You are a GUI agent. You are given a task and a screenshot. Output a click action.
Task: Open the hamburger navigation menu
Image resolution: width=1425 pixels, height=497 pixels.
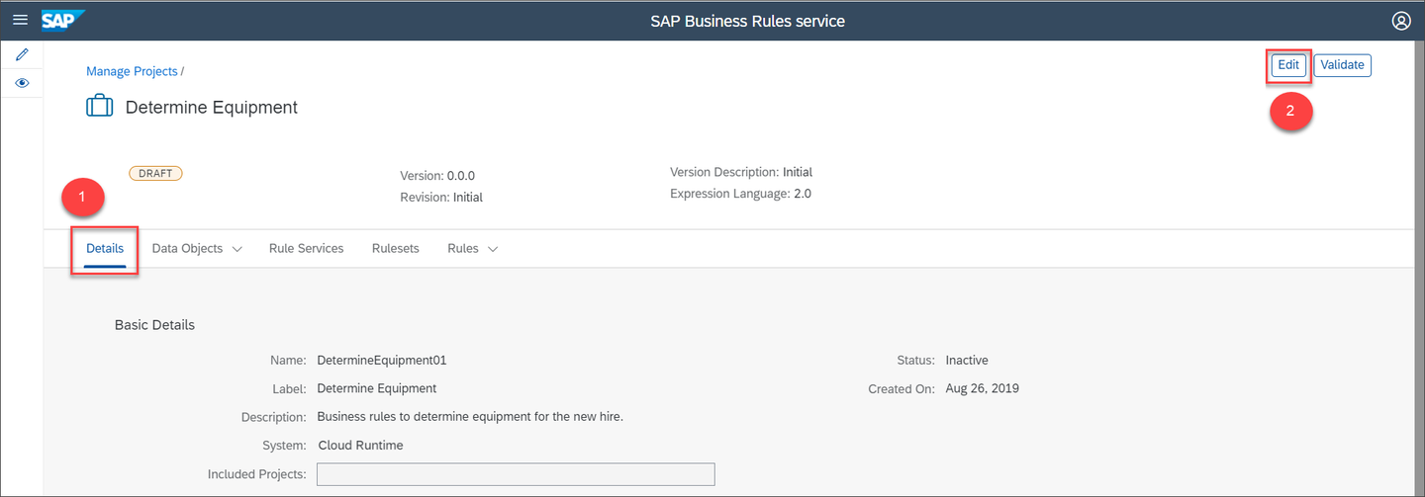point(20,20)
